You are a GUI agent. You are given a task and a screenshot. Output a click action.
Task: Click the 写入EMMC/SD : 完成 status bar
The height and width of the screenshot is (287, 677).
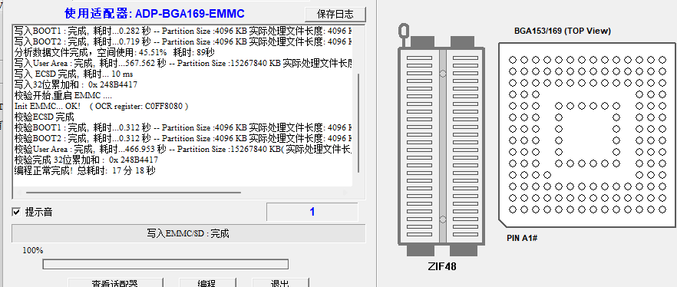click(x=188, y=233)
